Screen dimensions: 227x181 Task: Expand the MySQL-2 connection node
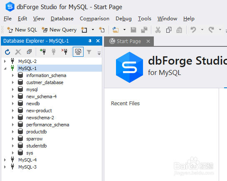point(5,61)
